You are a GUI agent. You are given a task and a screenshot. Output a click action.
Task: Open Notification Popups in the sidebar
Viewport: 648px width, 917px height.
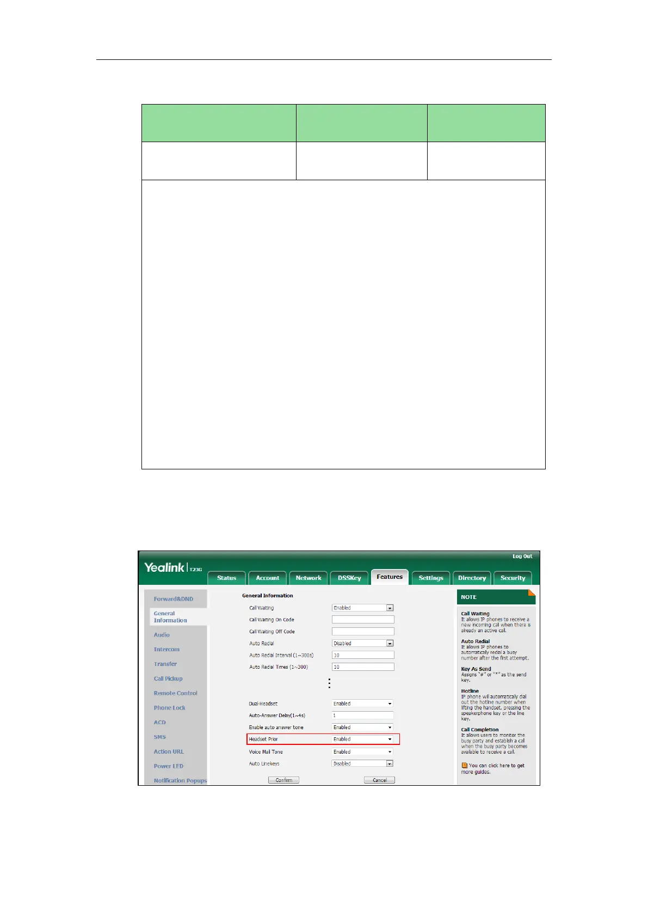[x=180, y=781]
